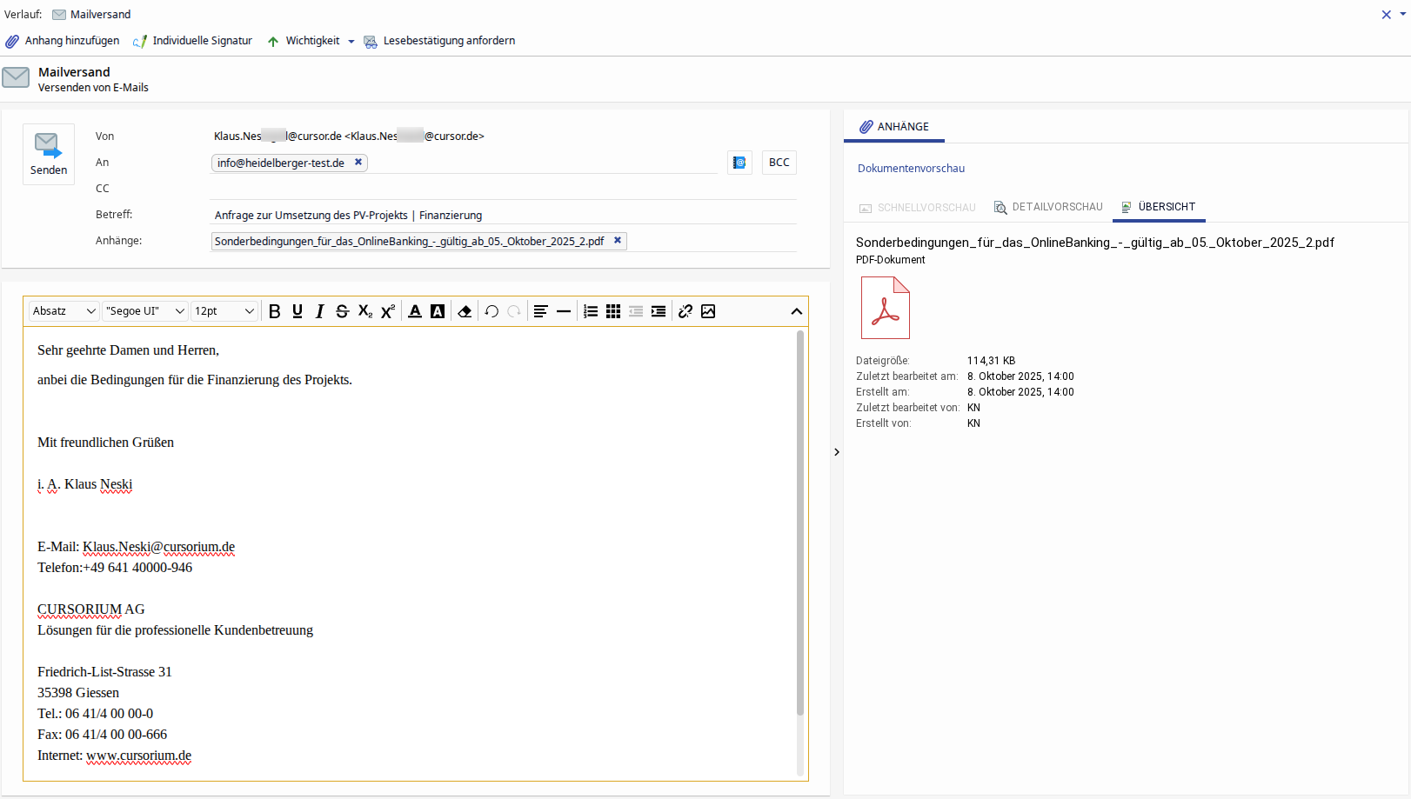Click the Senden button to send email
Viewport: 1411px width, 799px height.
[48, 154]
